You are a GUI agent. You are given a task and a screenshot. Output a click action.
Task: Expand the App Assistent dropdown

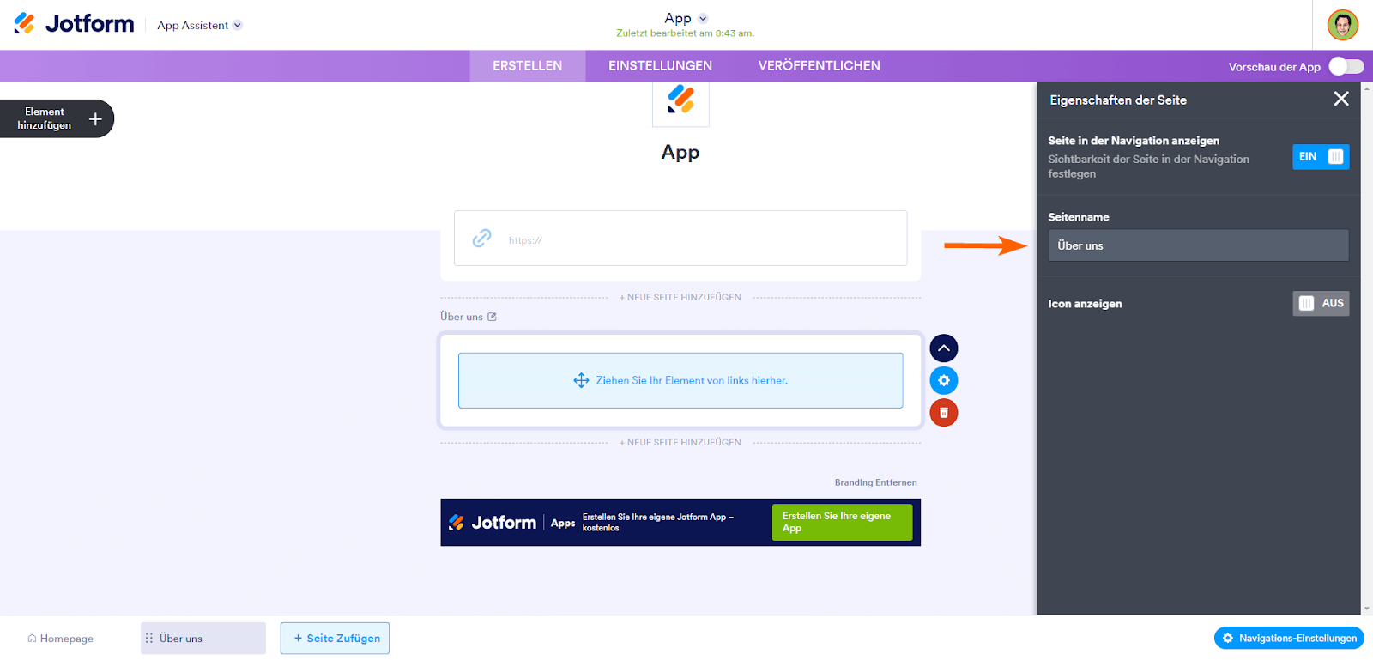238,26
